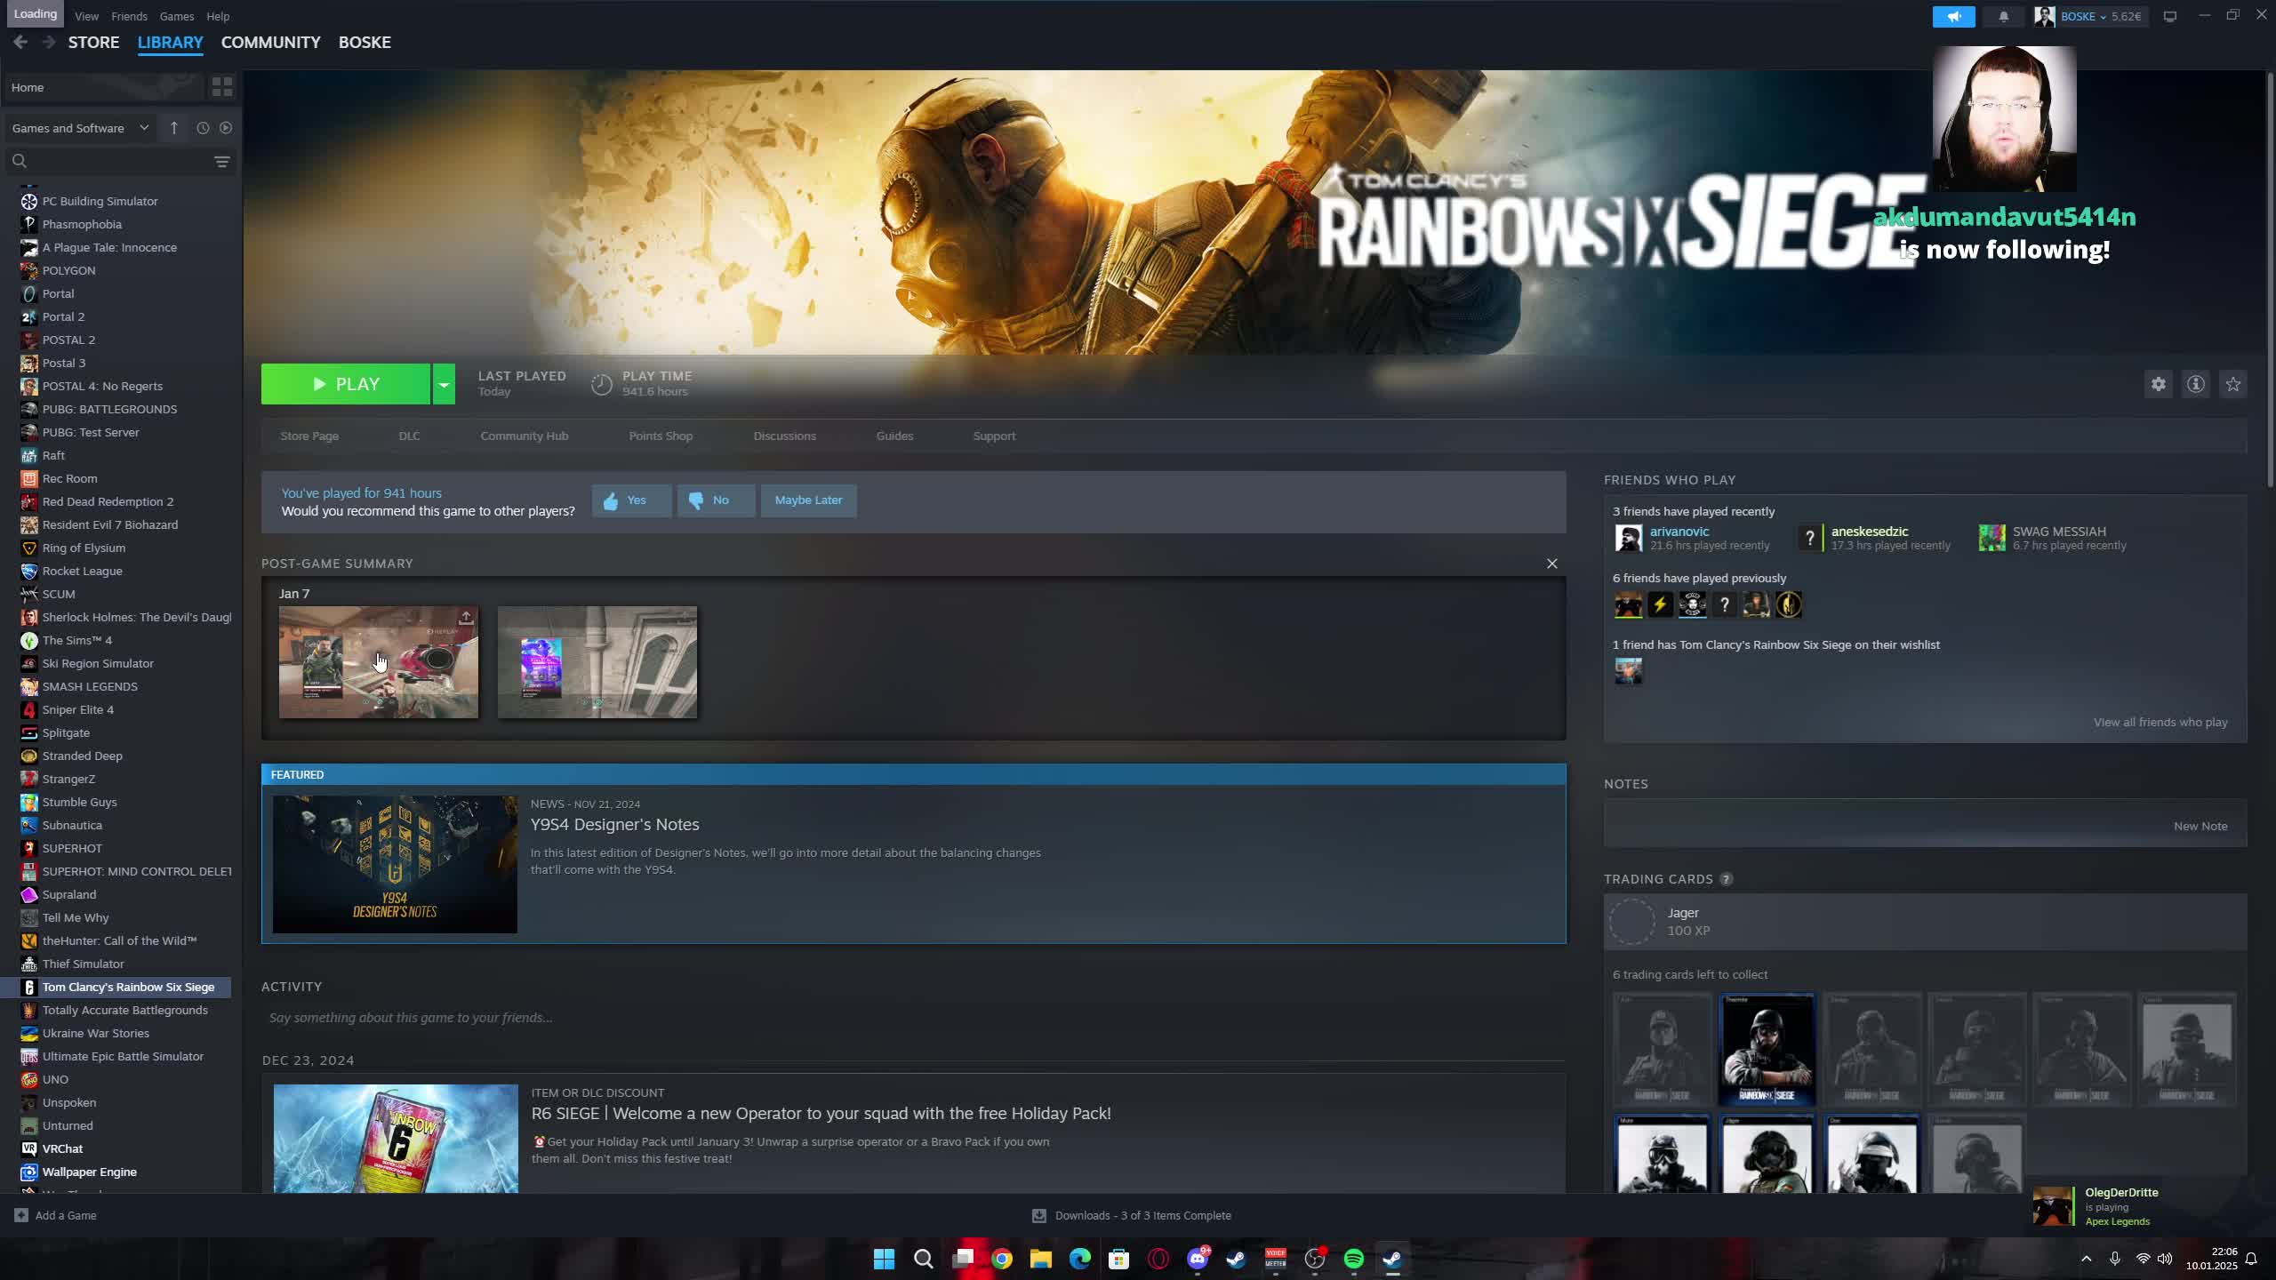
Task: Open Spotify from the taskbar
Action: [x=1354, y=1259]
